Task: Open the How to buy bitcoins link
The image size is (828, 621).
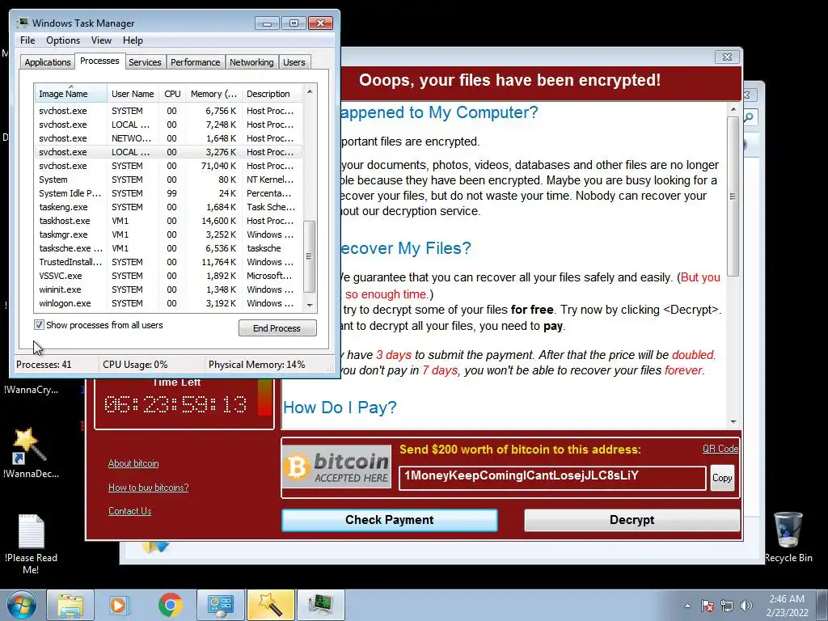Action: coord(149,488)
